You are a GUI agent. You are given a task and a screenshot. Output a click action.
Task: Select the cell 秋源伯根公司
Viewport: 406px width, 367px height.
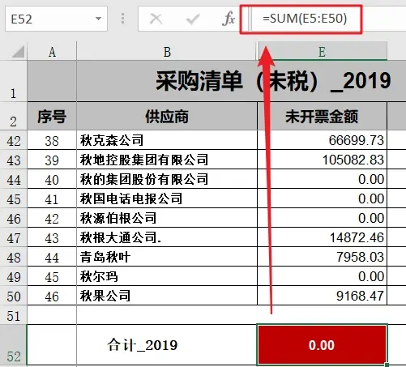pos(167,218)
